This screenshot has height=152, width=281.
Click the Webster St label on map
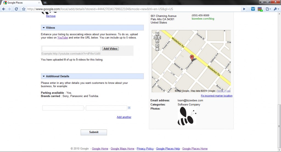coord(178,67)
